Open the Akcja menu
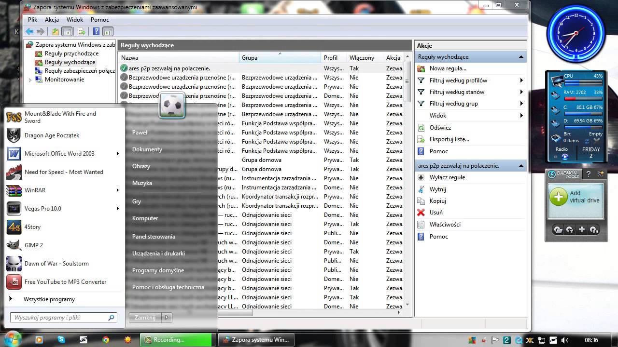Viewport: 618px width, 347px height. pos(52,20)
